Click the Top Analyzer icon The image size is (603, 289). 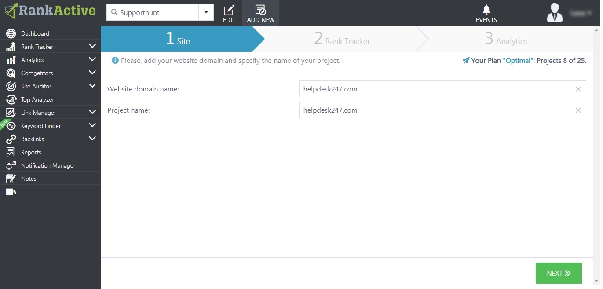pos(11,99)
